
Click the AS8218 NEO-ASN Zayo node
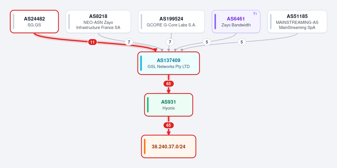98,21
